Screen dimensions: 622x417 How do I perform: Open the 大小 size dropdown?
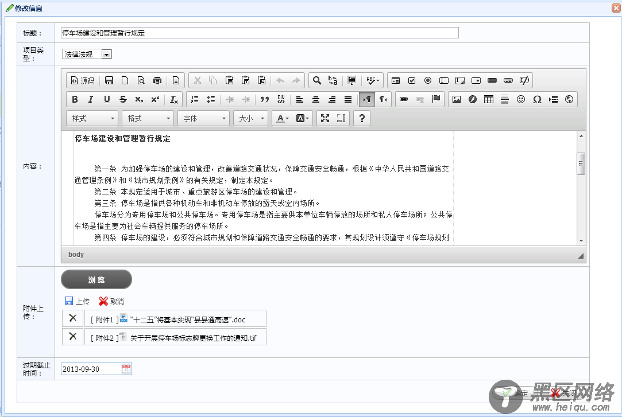point(251,118)
